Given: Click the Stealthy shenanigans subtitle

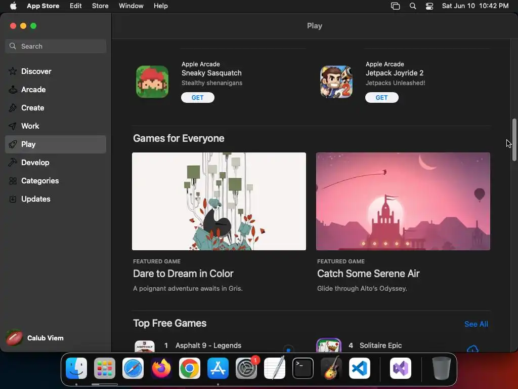Looking at the screenshot, I should click(212, 83).
